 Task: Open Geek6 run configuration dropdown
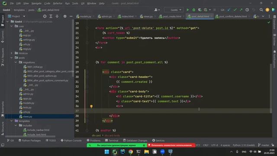click(x=174, y=10)
